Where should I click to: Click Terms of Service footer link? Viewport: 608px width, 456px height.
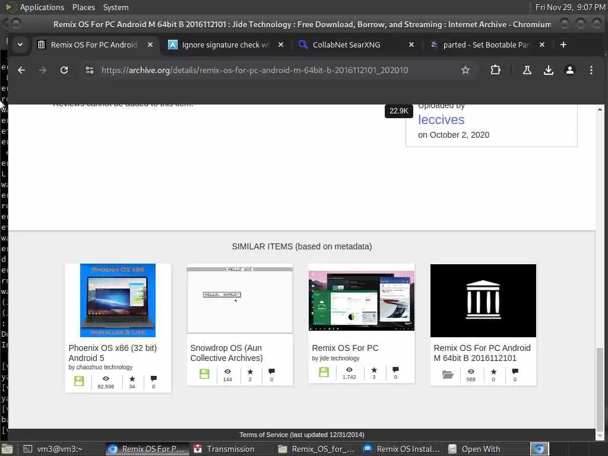click(302, 435)
